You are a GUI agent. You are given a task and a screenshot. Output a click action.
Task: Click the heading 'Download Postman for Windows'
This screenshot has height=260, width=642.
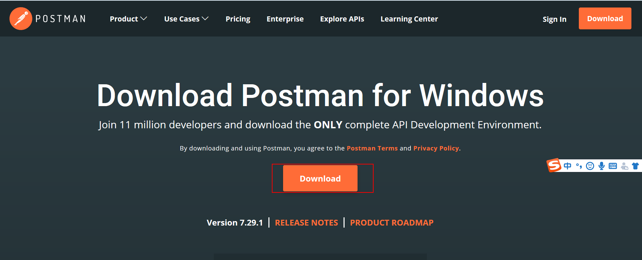[x=320, y=95]
